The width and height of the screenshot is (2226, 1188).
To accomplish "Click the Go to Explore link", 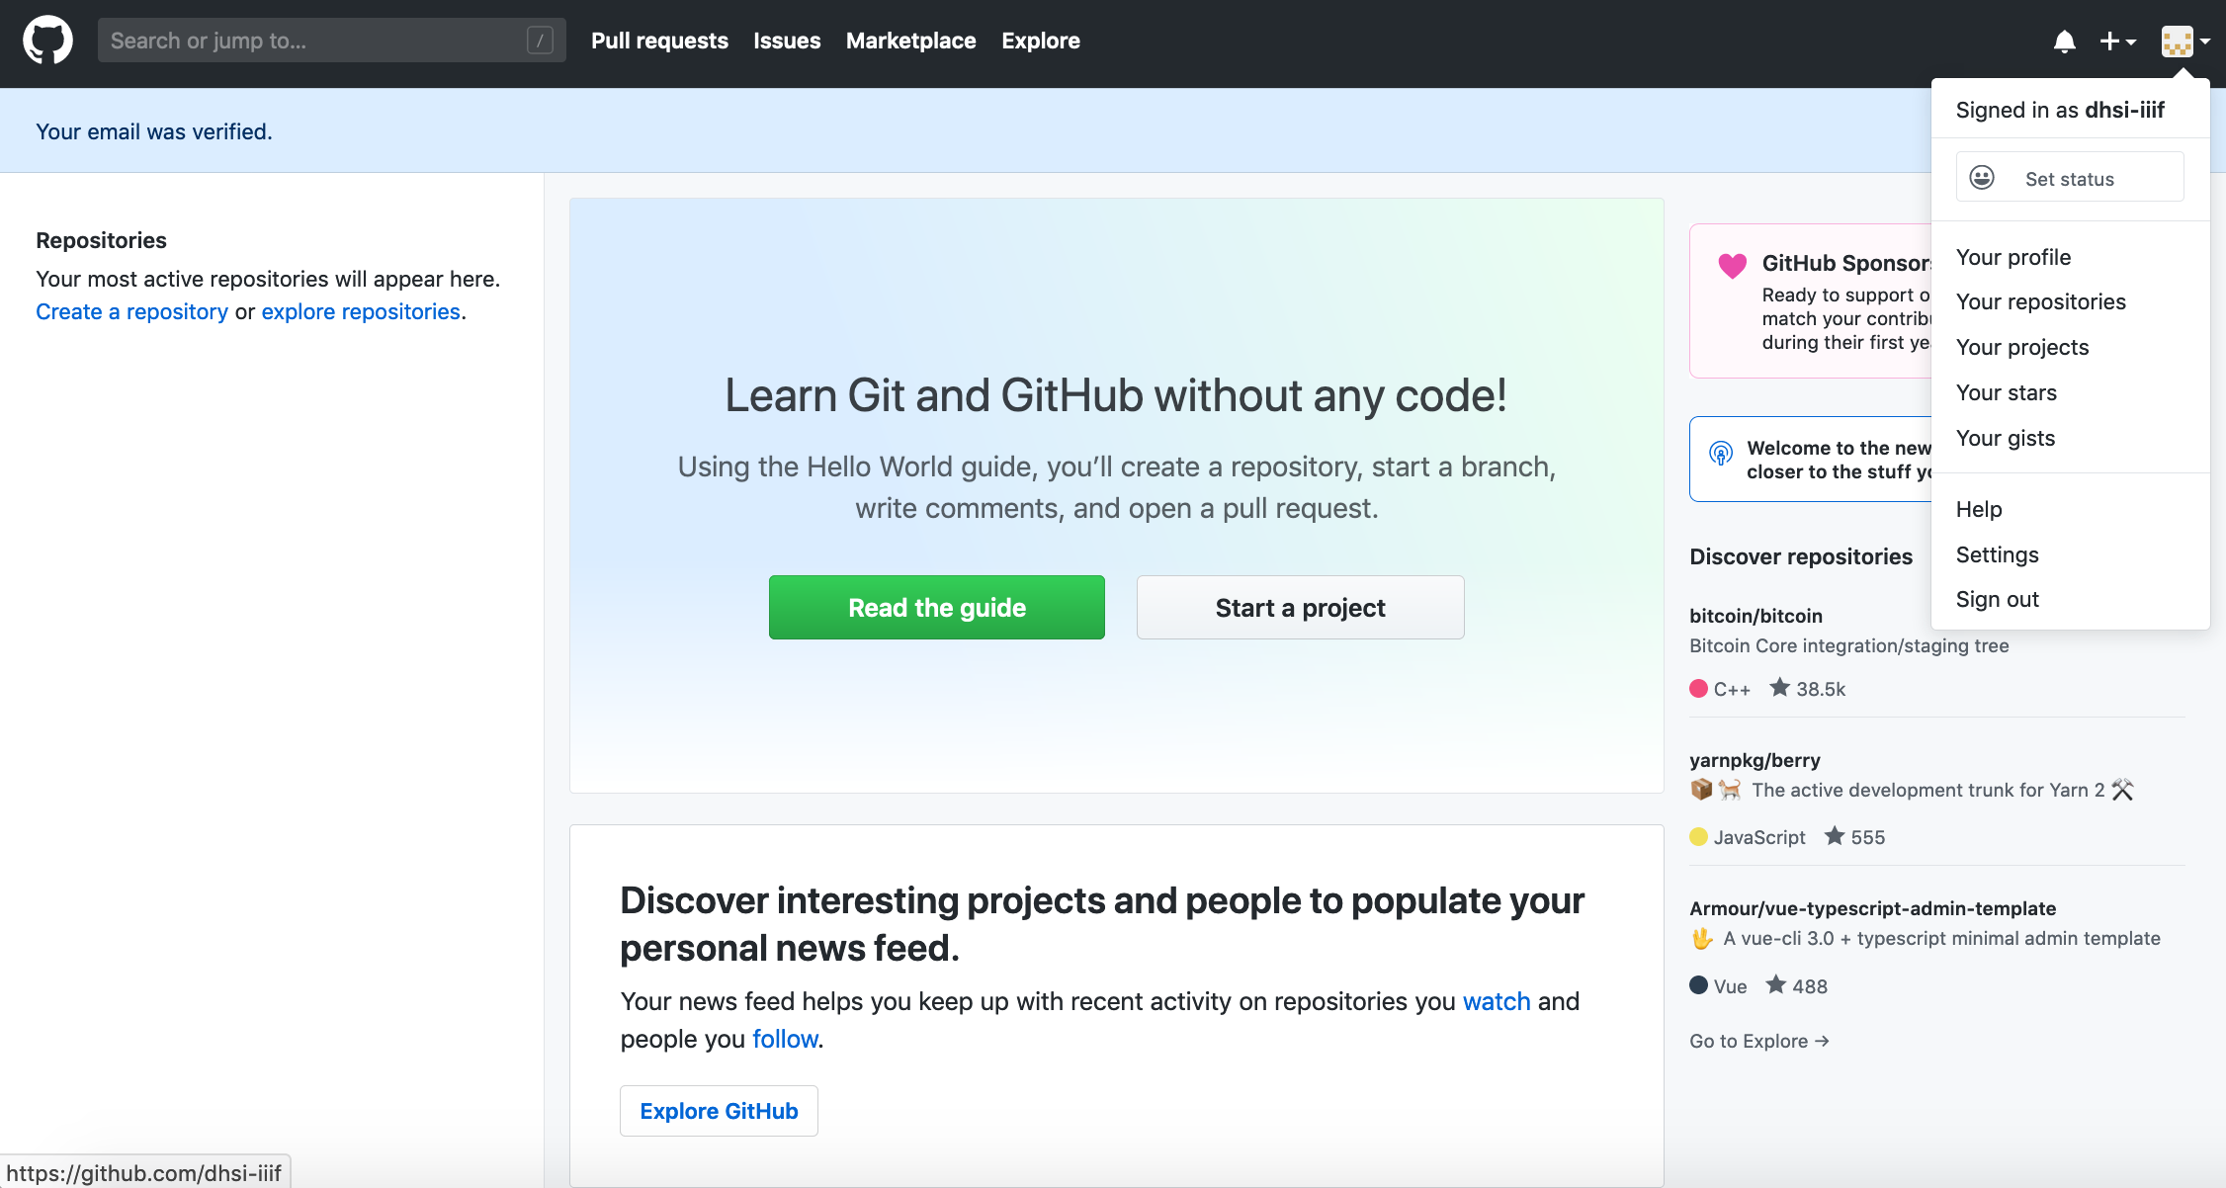I will pyautogui.click(x=1758, y=1041).
